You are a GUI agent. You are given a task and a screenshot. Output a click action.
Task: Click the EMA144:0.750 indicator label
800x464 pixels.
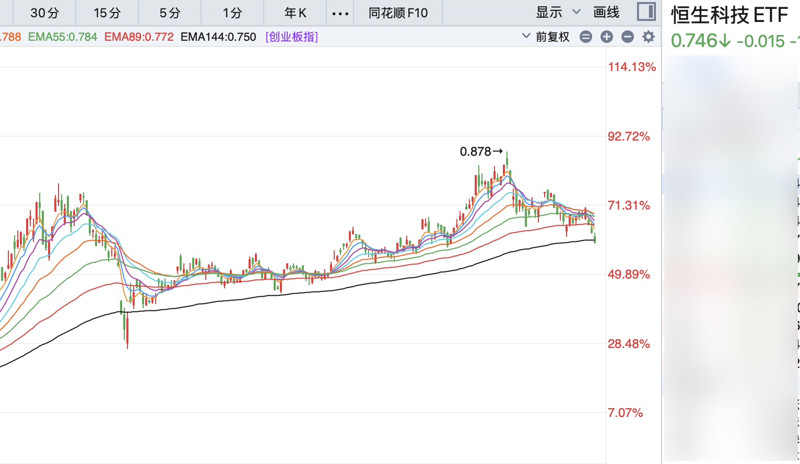pos(218,37)
